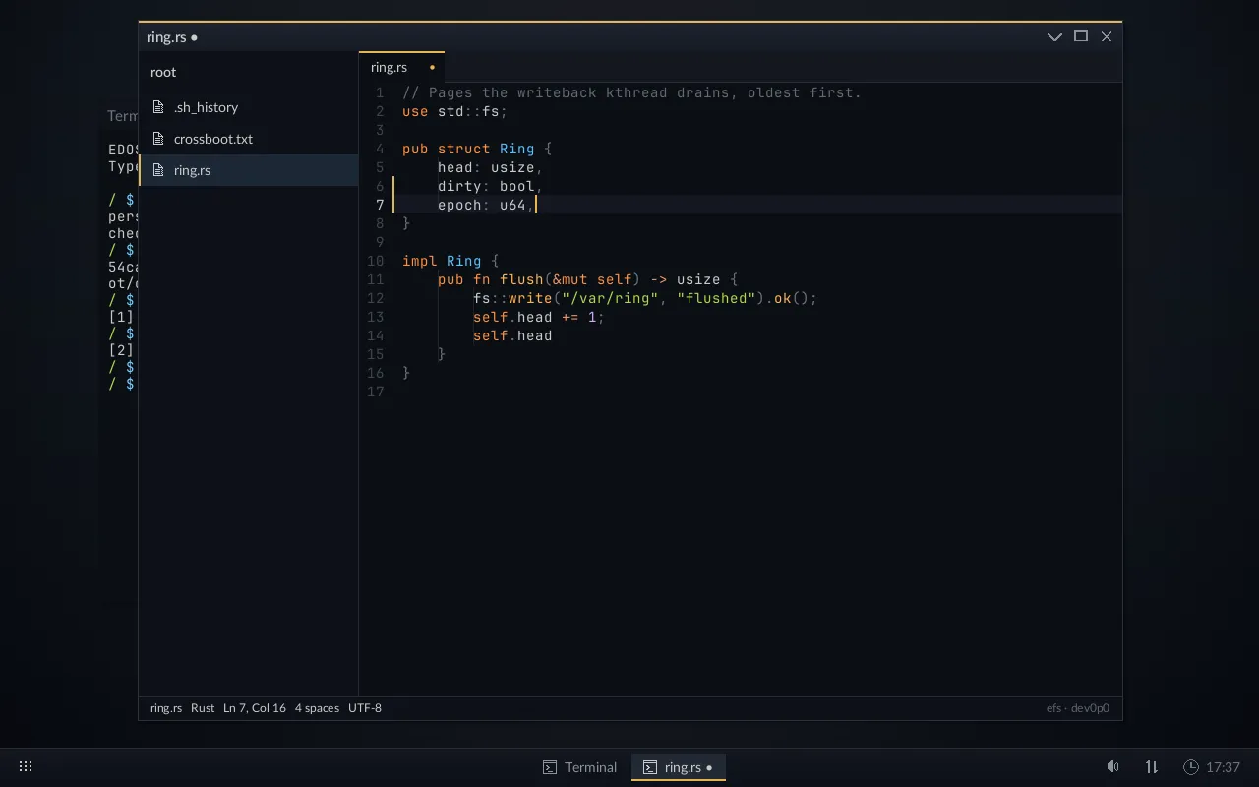
Task: Click 'pub struct Ring' declaration
Action: [468, 149]
